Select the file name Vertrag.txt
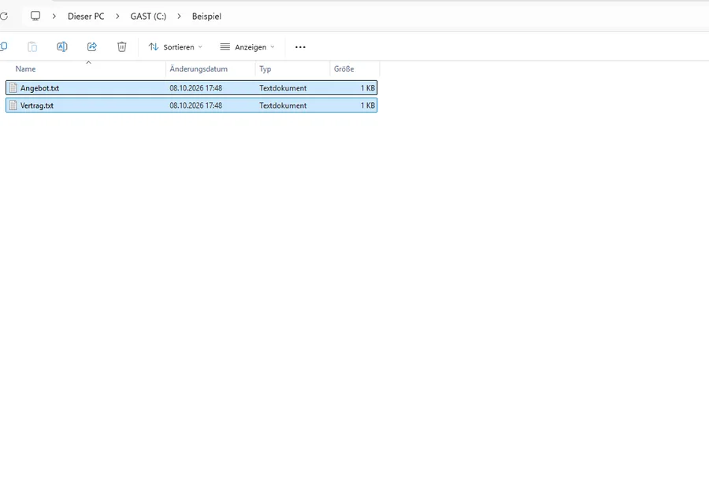709x491 pixels. click(x=36, y=105)
